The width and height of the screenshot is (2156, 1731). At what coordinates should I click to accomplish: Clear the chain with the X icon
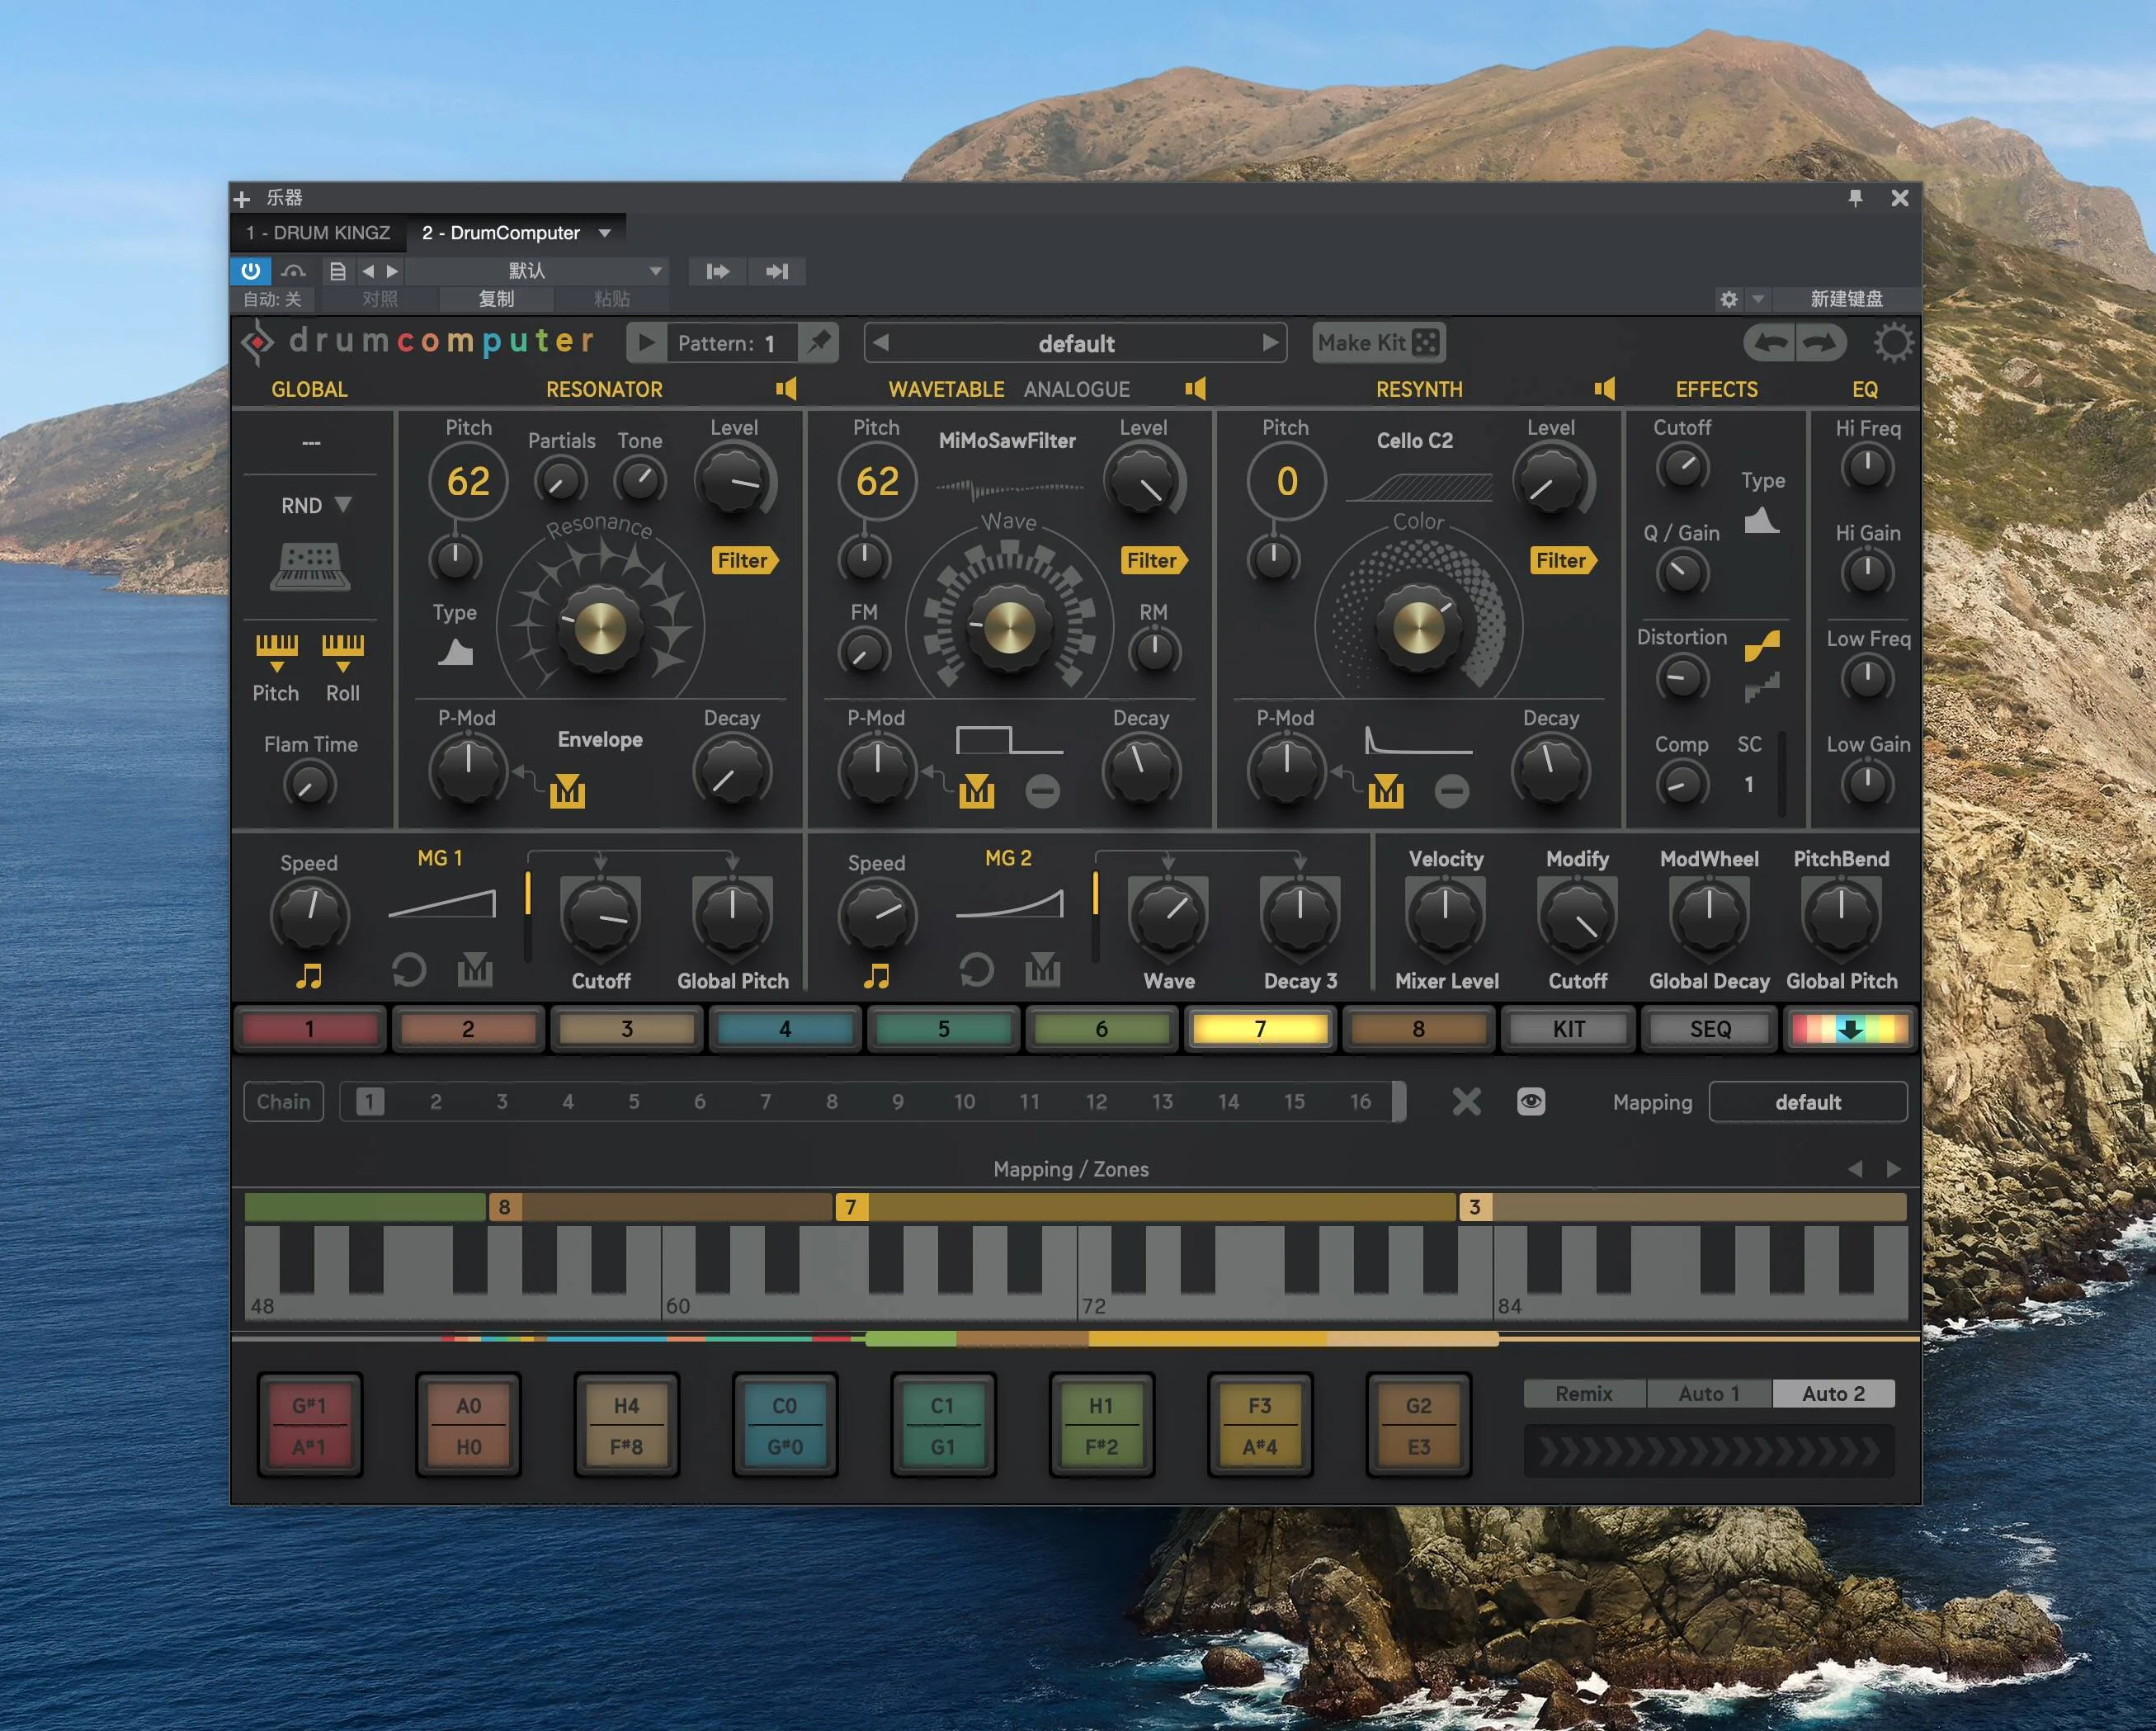1466,1102
